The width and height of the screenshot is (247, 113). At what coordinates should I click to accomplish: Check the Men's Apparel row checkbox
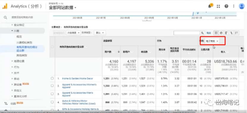pyautogui.click(x=52, y=94)
